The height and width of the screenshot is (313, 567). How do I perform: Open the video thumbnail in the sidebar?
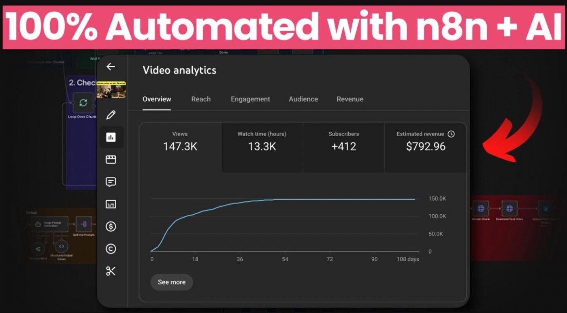111,90
